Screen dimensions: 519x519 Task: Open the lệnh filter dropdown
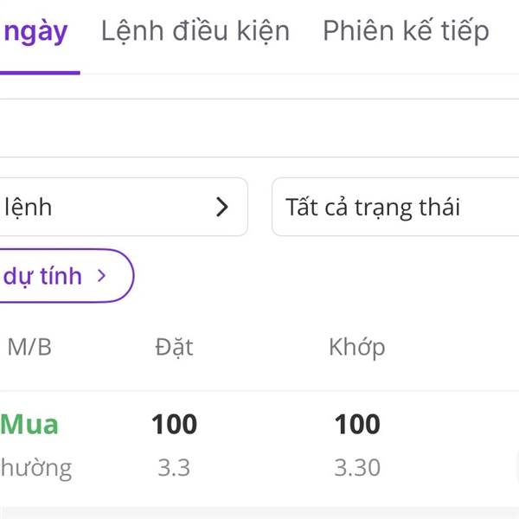pos(121,207)
